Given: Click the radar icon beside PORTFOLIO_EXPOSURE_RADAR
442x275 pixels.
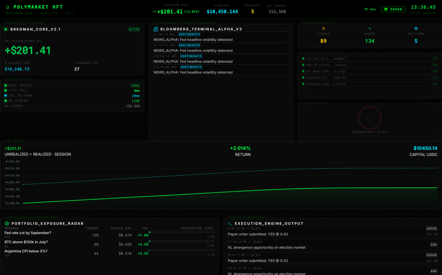Looking at the screenshot, I should click(7, 223).
